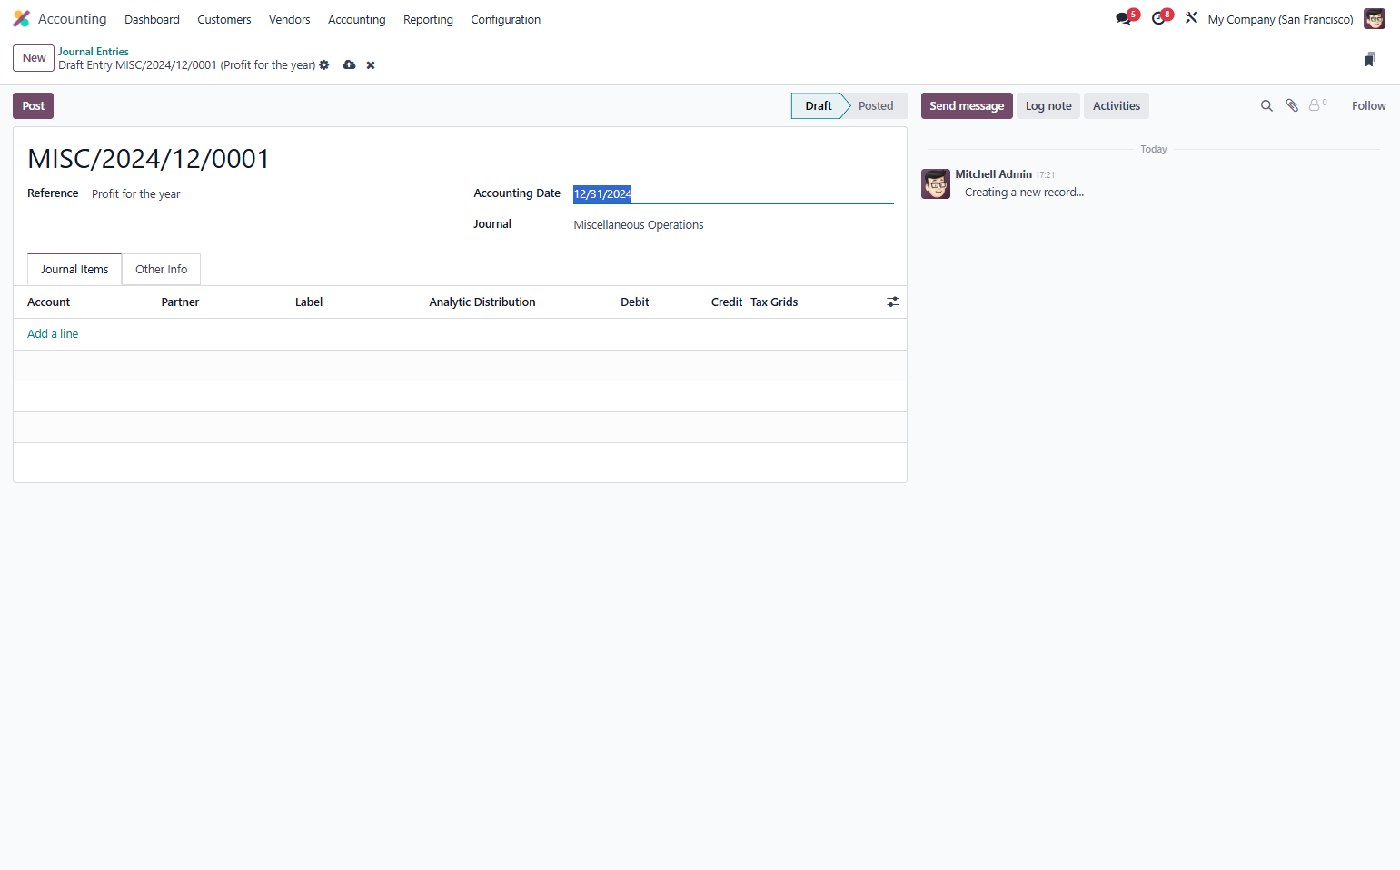Image resolution: width=1400 pixels, height=870 pixels.
Task: Open the Activities button in chatter
Action: pos(1117,106)
